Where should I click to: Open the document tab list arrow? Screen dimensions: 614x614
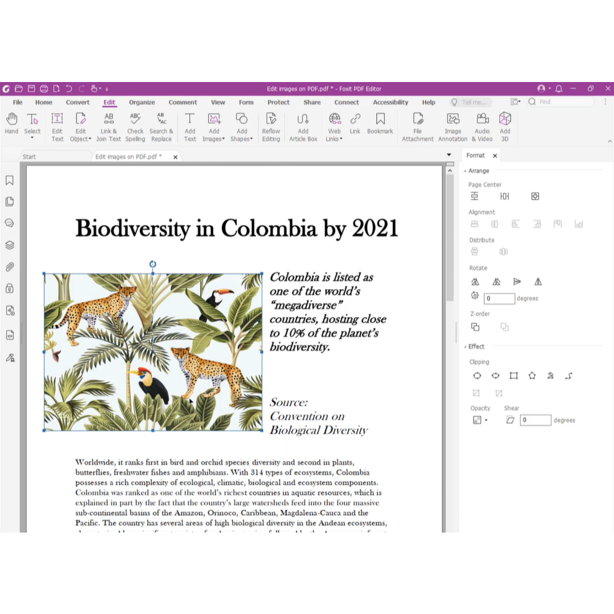pos(449,155)
